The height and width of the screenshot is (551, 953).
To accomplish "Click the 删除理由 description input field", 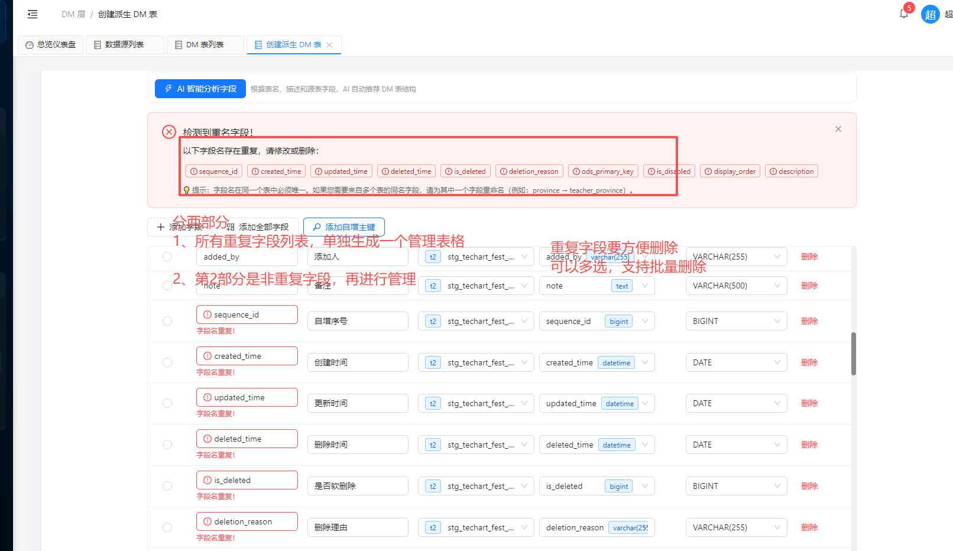I will 358,527.
